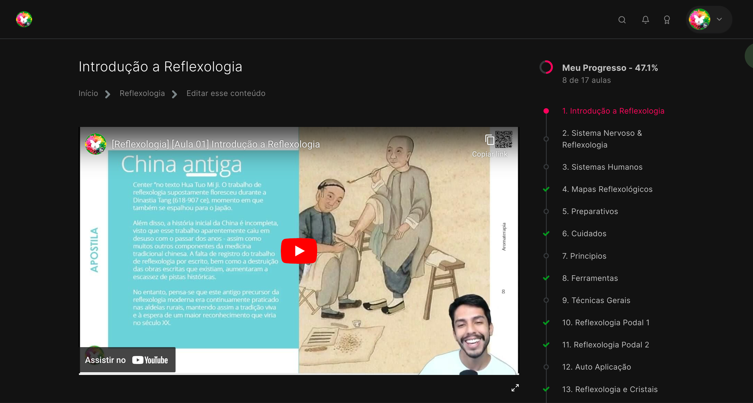Viewport: 753px width, 403px height.
Task: Open lesson 8. Ferramentas
Action: click(x=590, y=278)
